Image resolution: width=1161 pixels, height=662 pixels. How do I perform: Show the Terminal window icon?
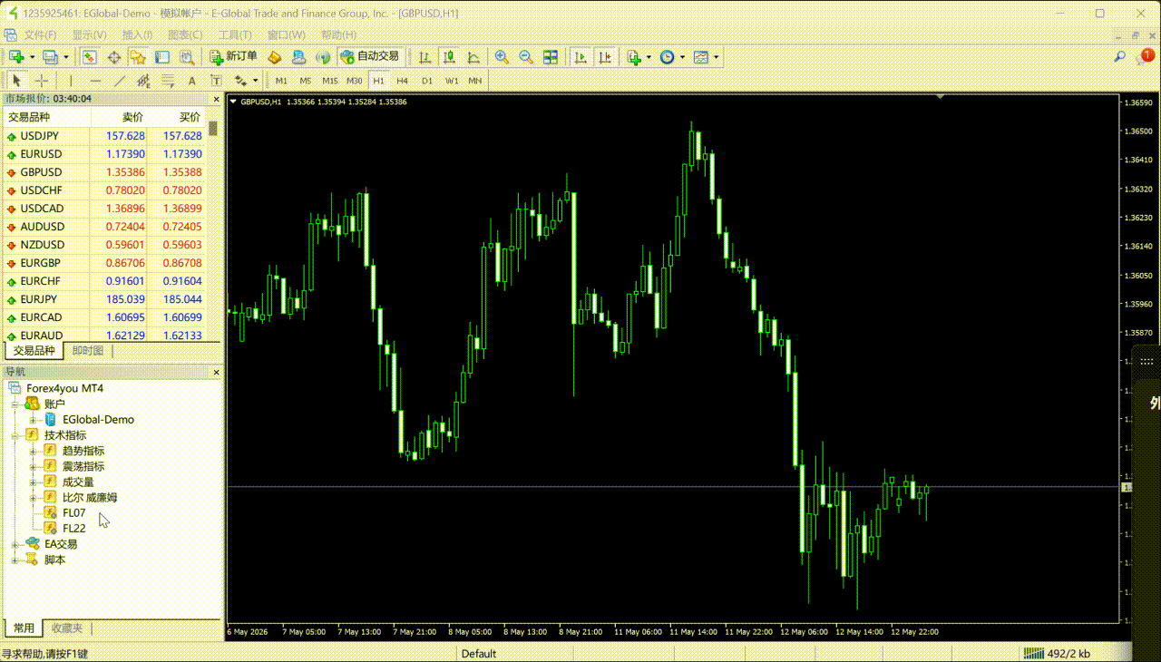click(162, 56)
